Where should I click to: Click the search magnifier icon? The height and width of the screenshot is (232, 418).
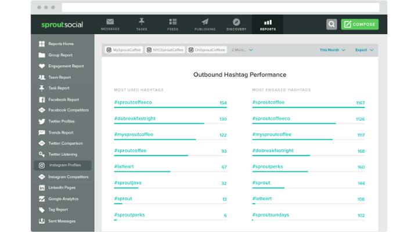point(331,24)
